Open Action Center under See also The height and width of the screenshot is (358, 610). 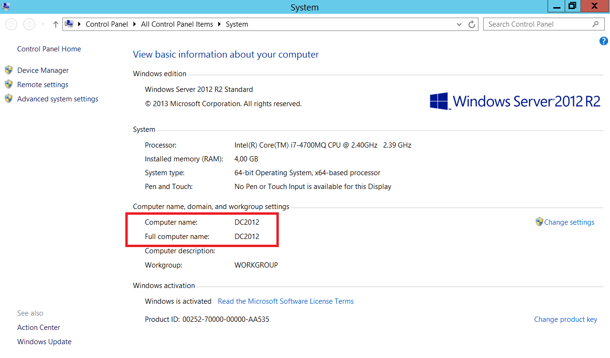[39, 328]
